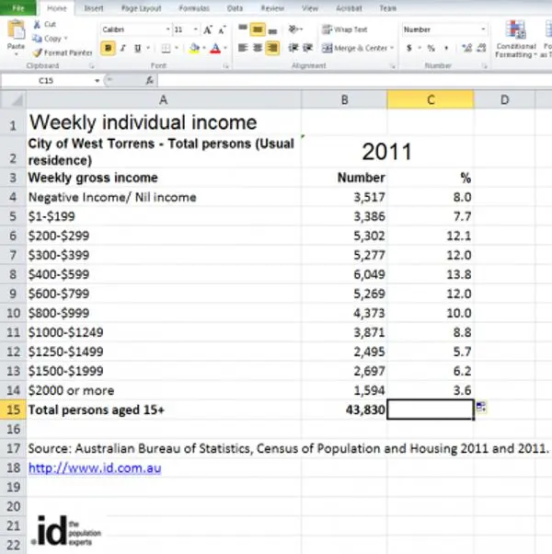The width and height of the screenshot is (552, 554).
Task: Open the Alignment dialog launcher
Action: pos(393,66)
